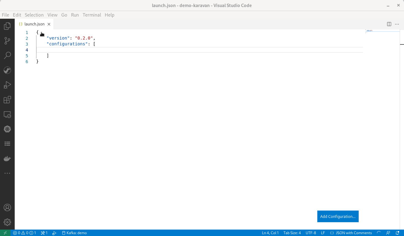Click the Add Configuration button
This screenshot has width=404, height=236.
(338, 216)
